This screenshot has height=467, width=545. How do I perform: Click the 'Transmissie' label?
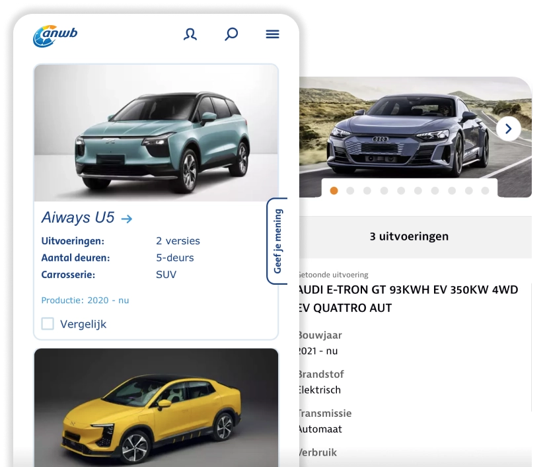325,413
